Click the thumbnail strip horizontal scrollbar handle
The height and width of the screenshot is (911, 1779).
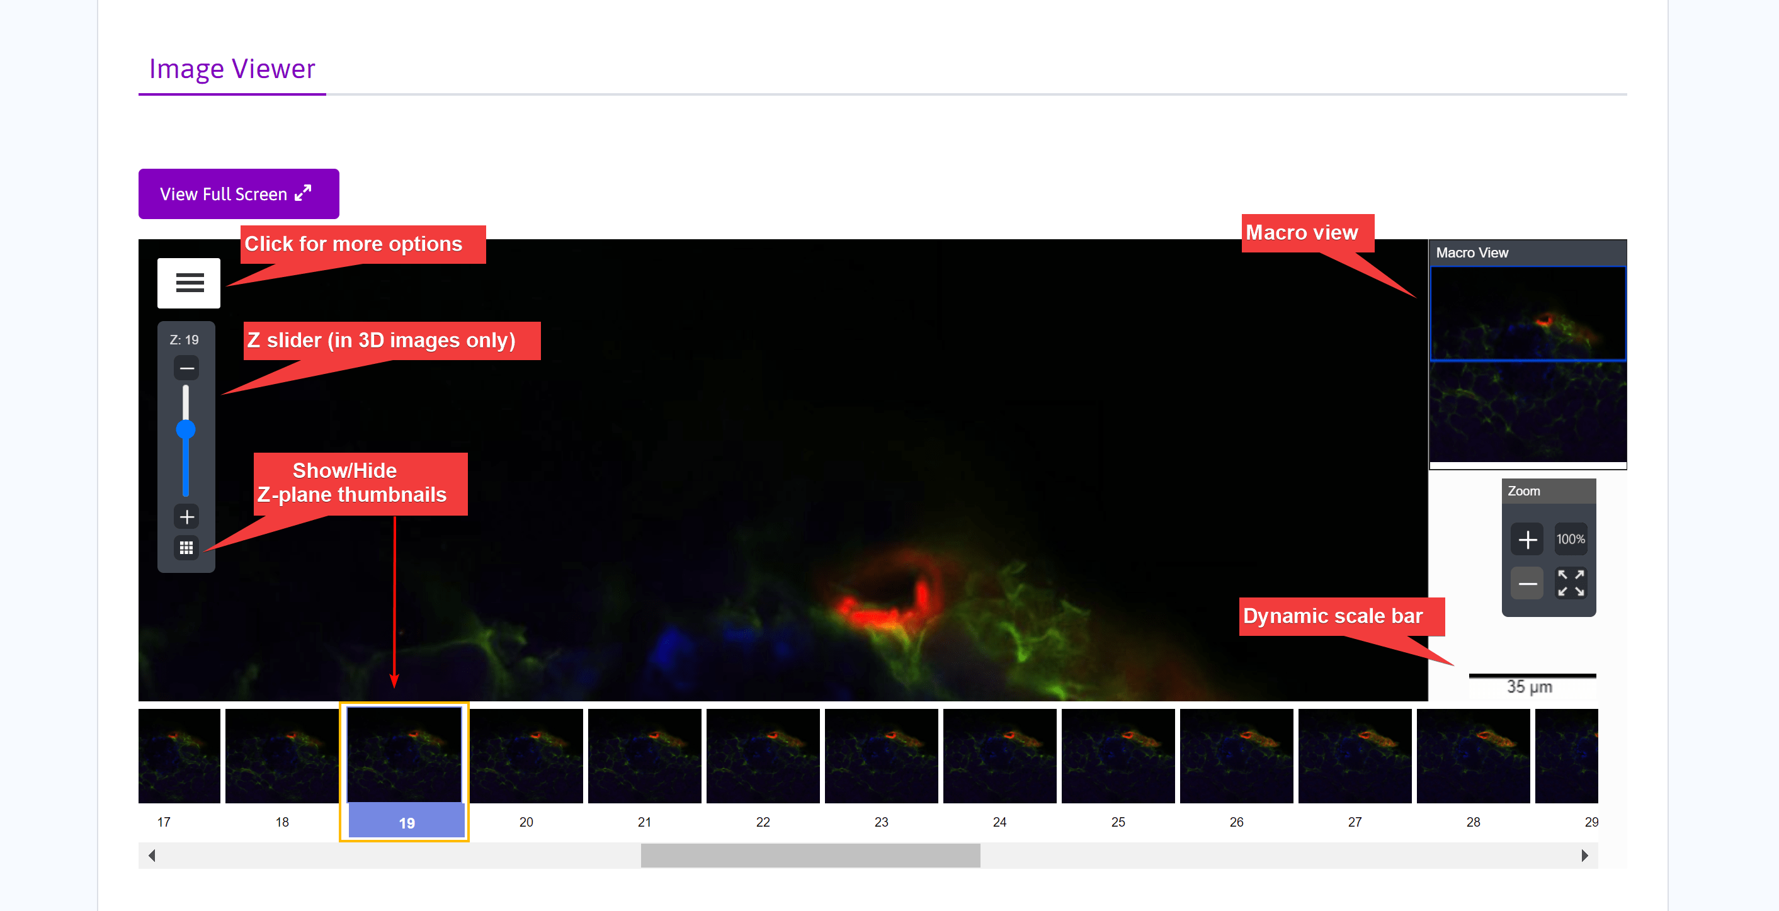click(810, 856)
